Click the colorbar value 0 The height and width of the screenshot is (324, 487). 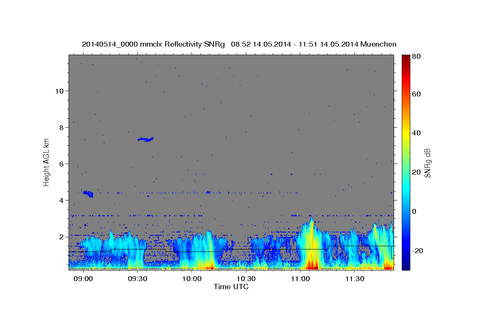click(x=415, y=211)
